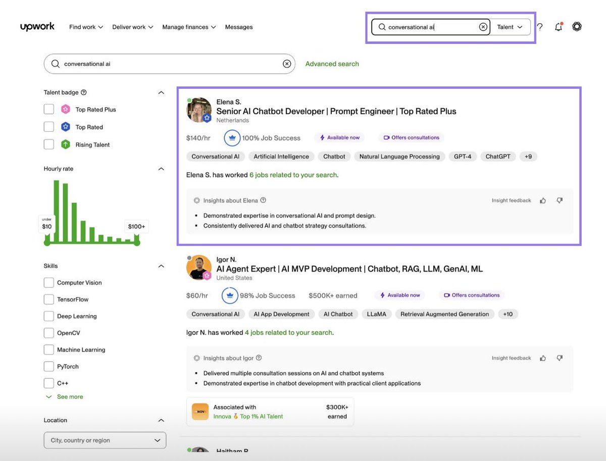606x461 pixels.
Task: Click the Talent badge info icon
Action: [84, 92]
